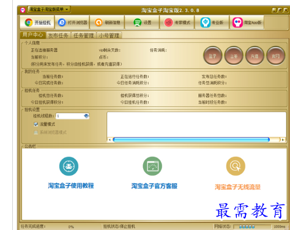Click the 网络状态 signal progress bar
This screenshot has width=290, height=230.
click(252, 226)
